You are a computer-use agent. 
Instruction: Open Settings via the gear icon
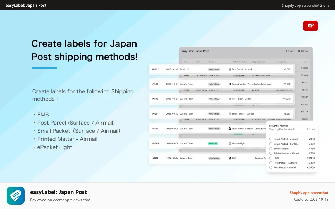(299, 51)
